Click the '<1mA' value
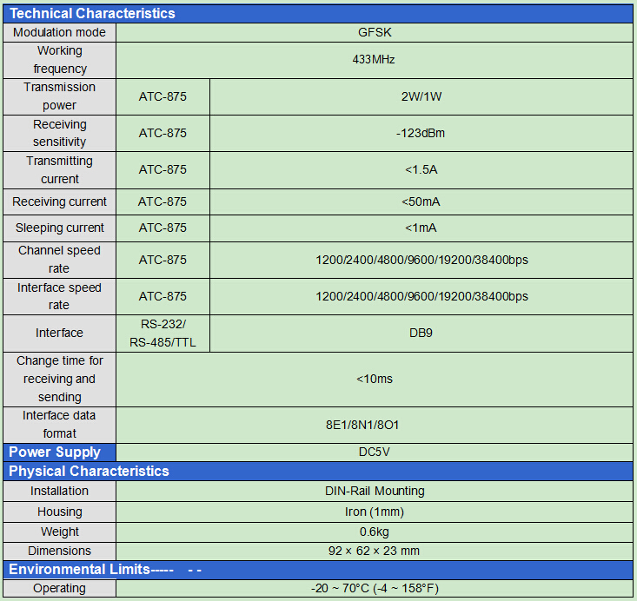637x601 pixels. pyautogui.click(x=421, y=228)
